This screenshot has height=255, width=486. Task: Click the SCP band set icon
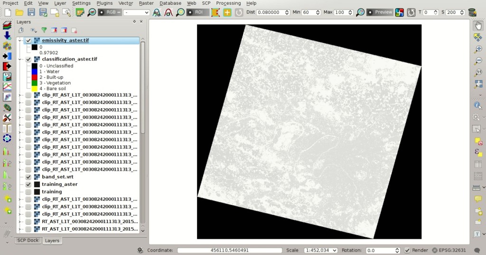click(80, 12)
